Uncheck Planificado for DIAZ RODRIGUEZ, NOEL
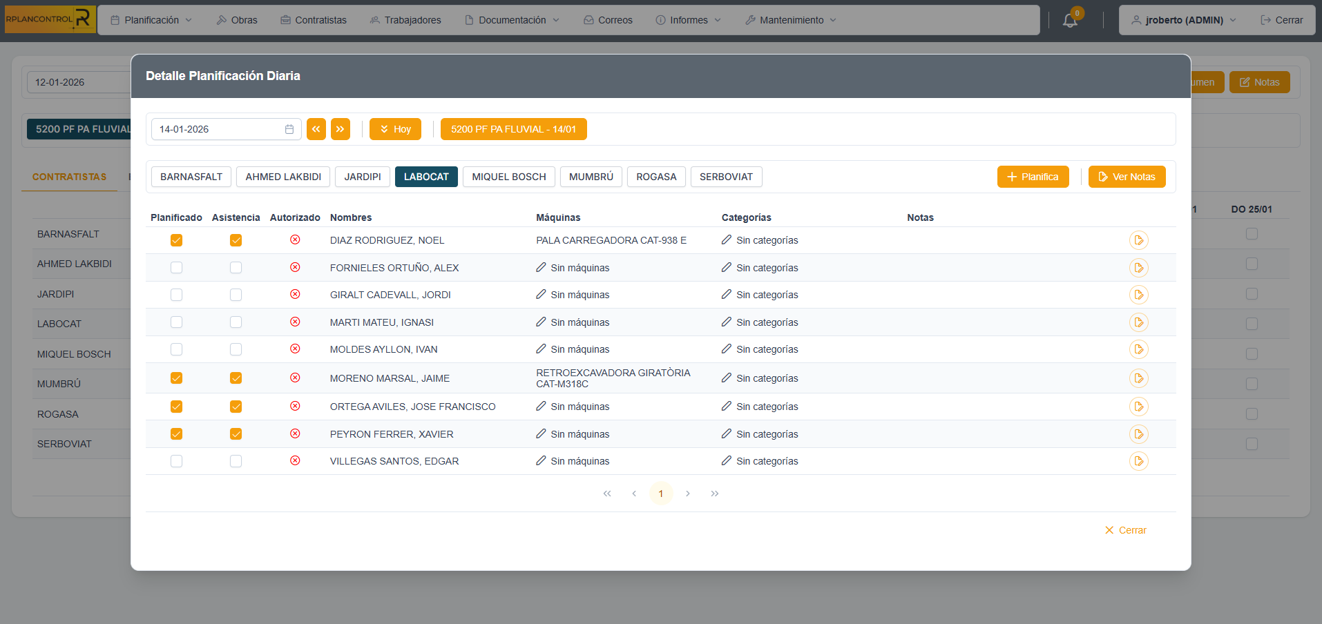Screen dimensions: 1322x624 click(177, 240)
